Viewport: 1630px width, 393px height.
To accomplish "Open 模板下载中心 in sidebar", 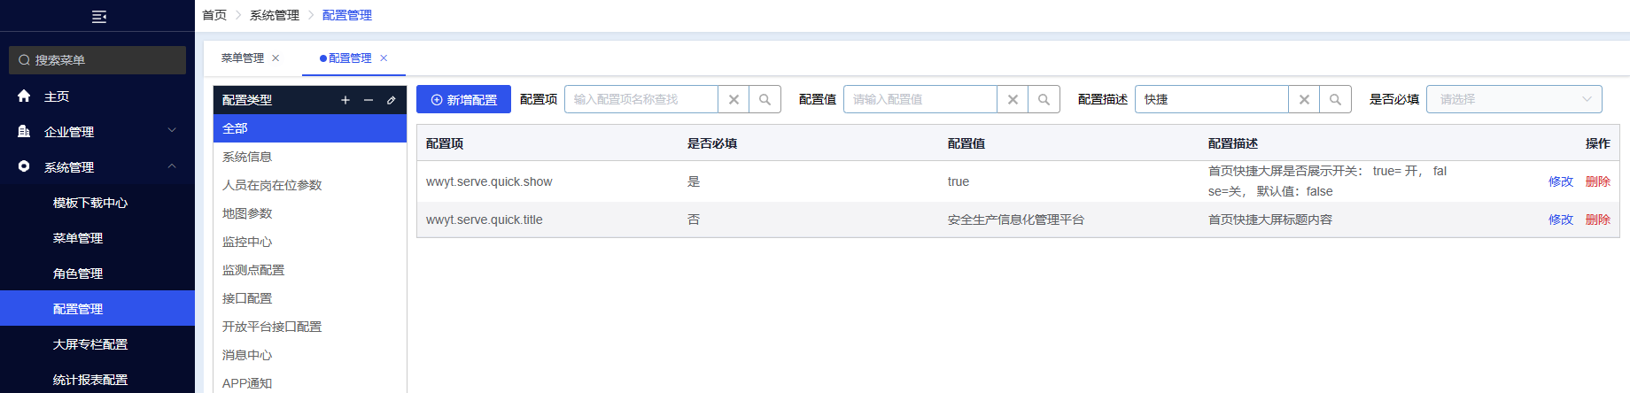I will pos(97,203).
